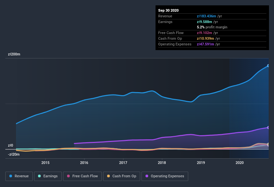Viewport: 274px width, 187px height.
Task: Click the Operating Expenses line endpoint marker
Action: pyautogui.click(x=268, y=128)
